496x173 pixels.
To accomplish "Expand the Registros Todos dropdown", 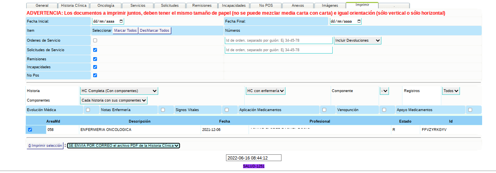I will pyautogui.click(x=451, y=91).
